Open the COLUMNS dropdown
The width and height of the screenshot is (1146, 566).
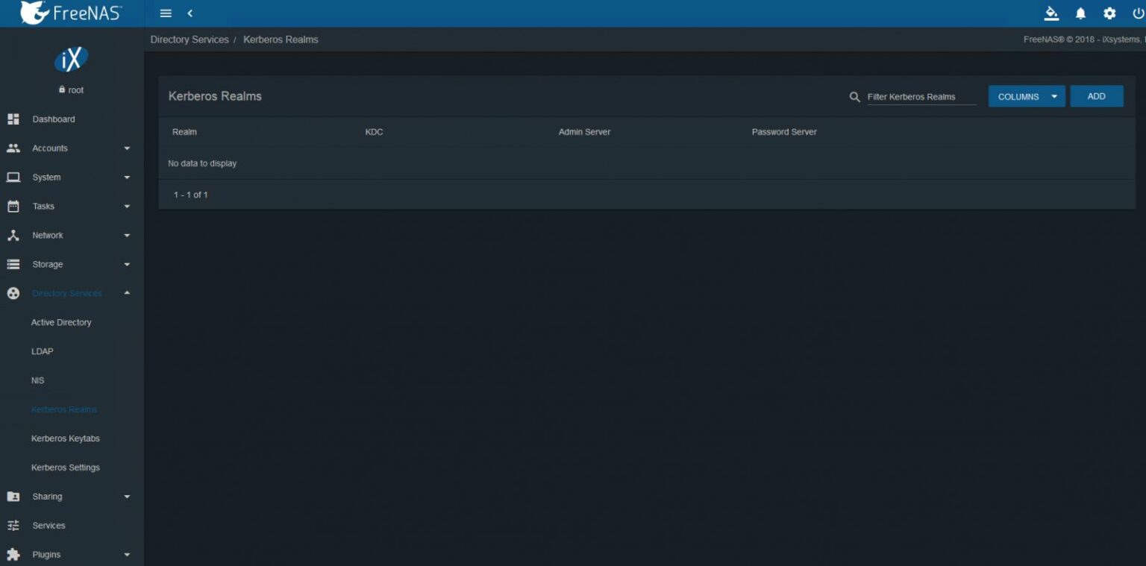[1027, 96]
